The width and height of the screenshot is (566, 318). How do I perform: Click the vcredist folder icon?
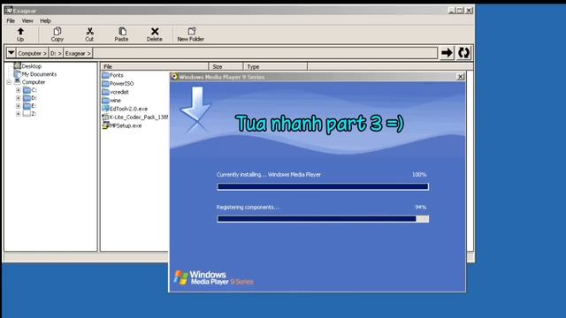[105, 92]
